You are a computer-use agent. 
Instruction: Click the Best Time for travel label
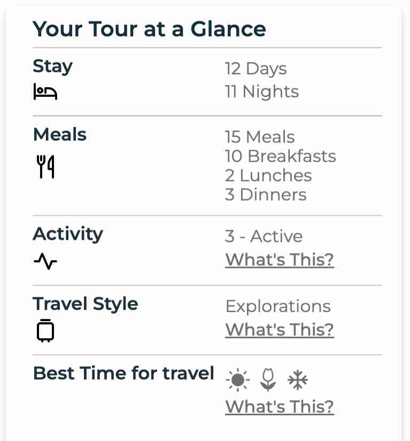(123, 373)
